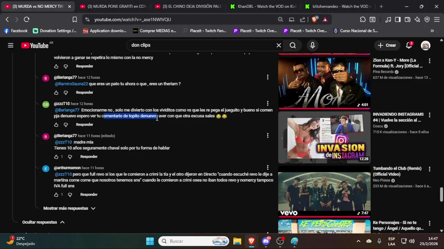This screenshot has height=249, width=444.
Task: Like @arthurmamon's comment
Action: (x=56, y=195)
